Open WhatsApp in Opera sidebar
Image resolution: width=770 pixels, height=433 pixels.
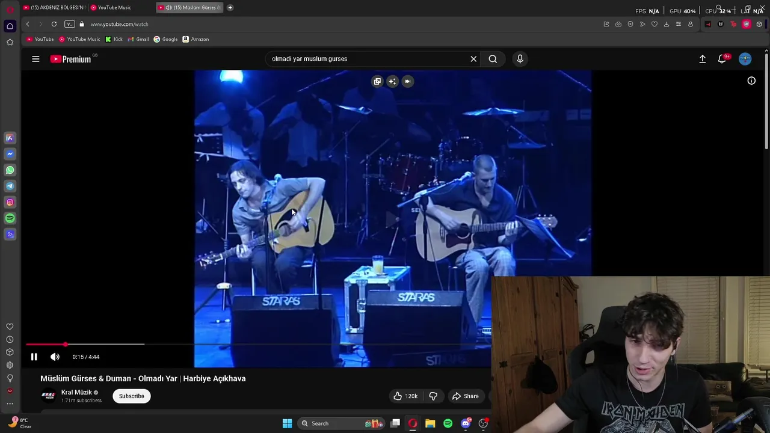(10, 170)
